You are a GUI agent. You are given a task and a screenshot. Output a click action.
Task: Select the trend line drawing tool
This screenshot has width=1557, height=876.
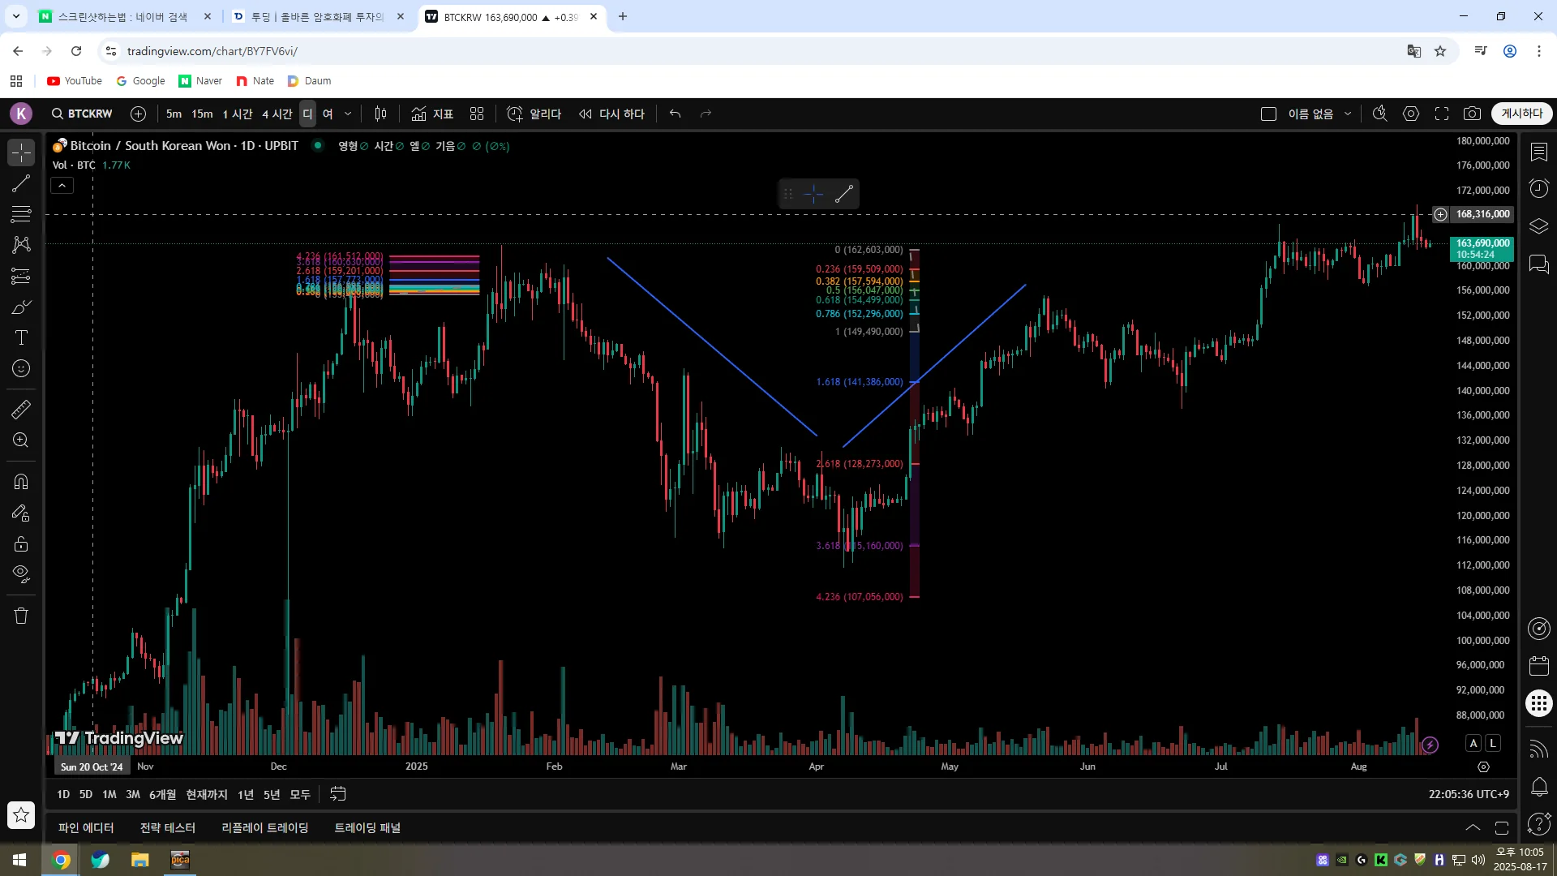pos(21,184)
